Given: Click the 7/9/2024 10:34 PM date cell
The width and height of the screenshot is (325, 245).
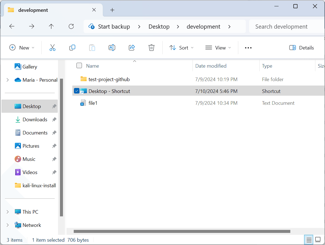Looking at the screenshot, I should [x=216, y=103].
